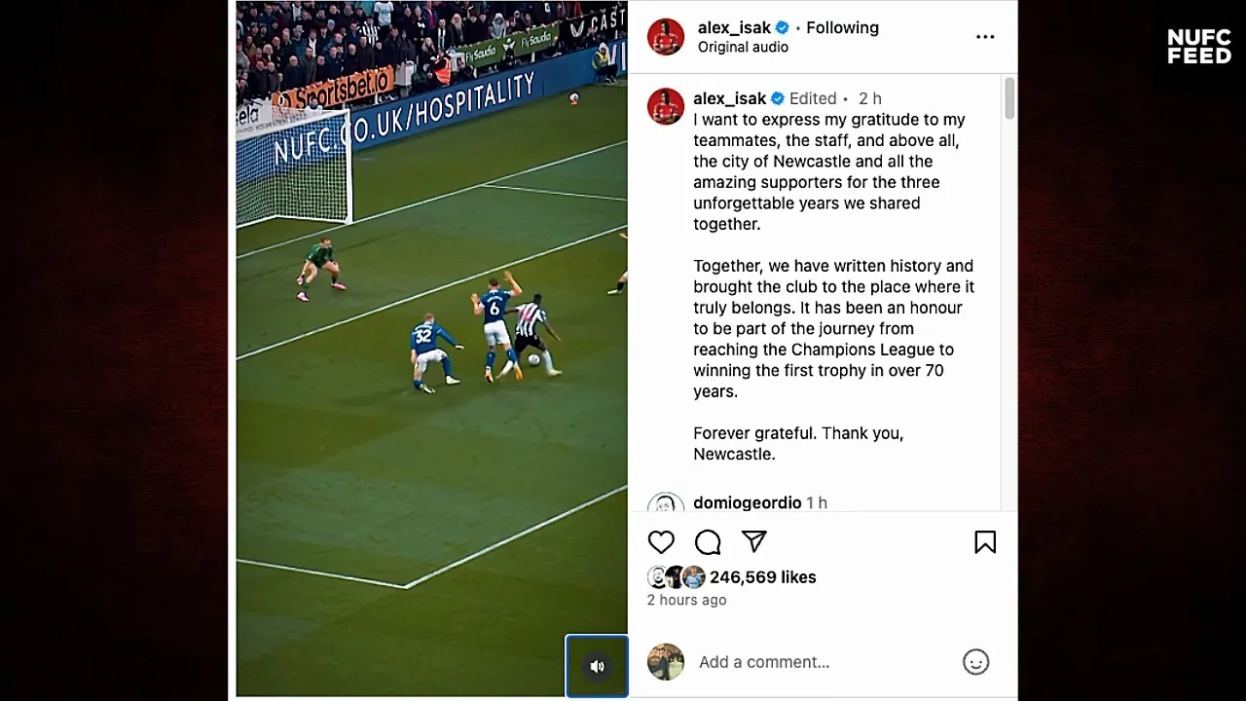Mute video with the speaker icon
The height and width of the screenshot is (701, 1246).
[597, 666]
